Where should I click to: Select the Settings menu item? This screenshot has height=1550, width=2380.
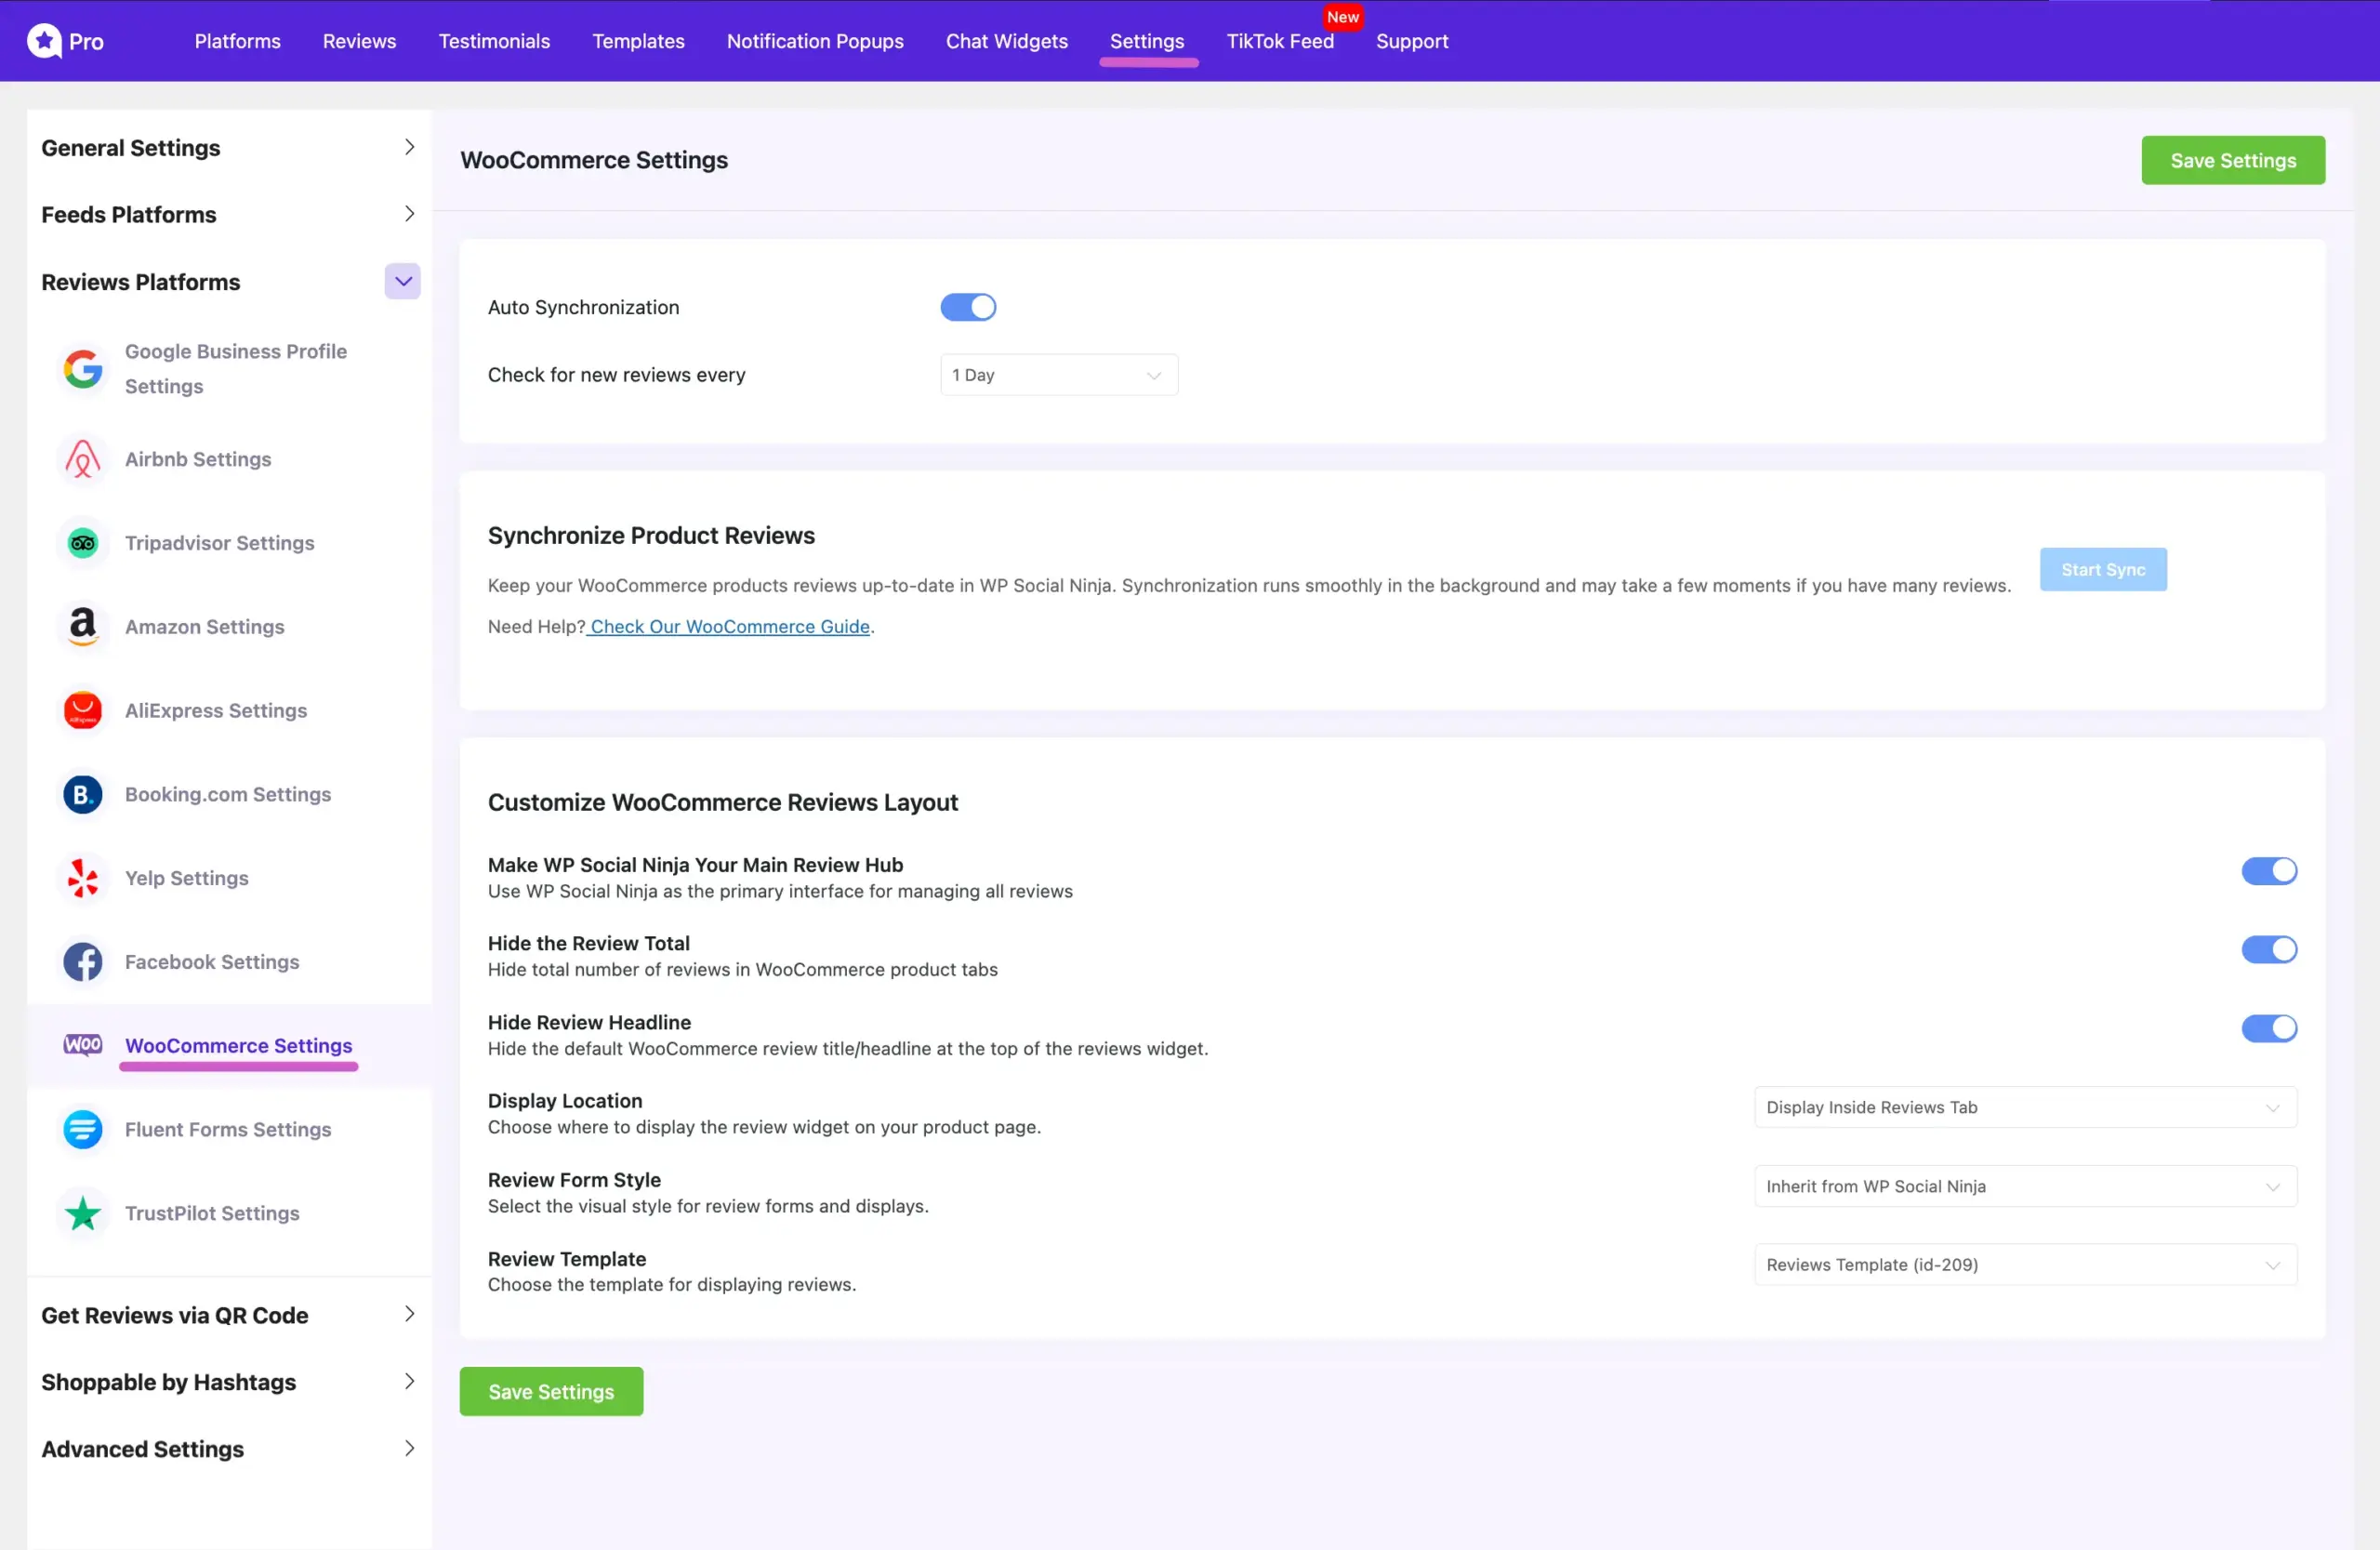point(1147,41)
